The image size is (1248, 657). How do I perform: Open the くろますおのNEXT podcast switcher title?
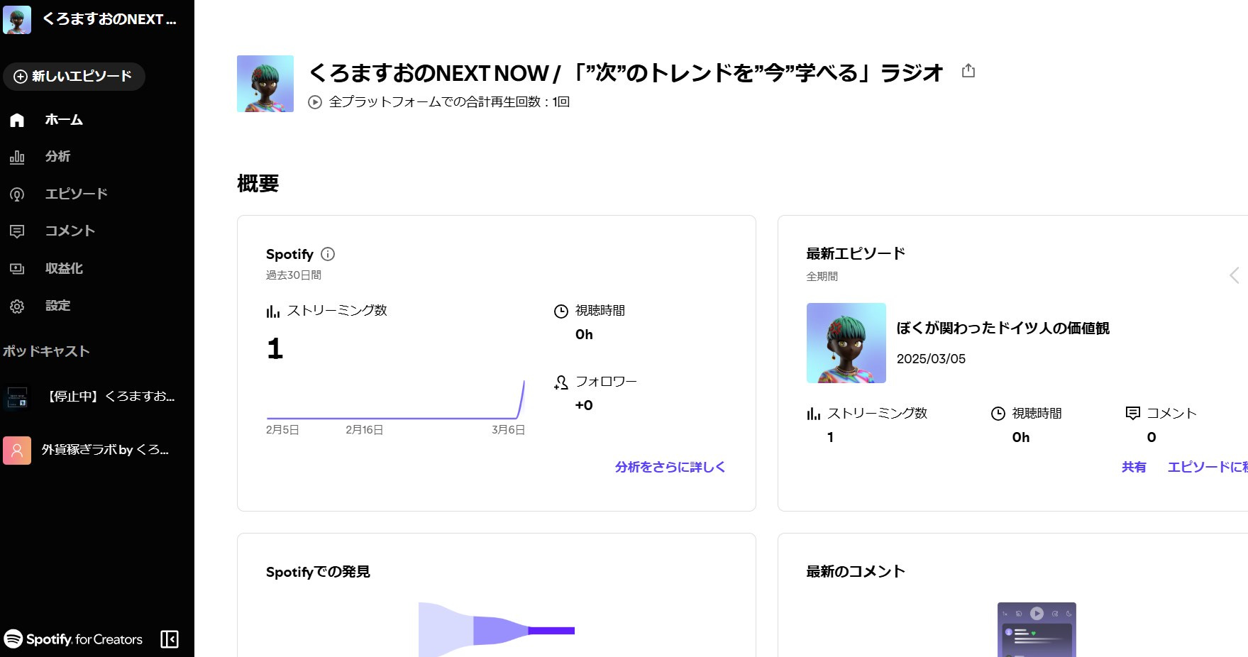(109, 20)
